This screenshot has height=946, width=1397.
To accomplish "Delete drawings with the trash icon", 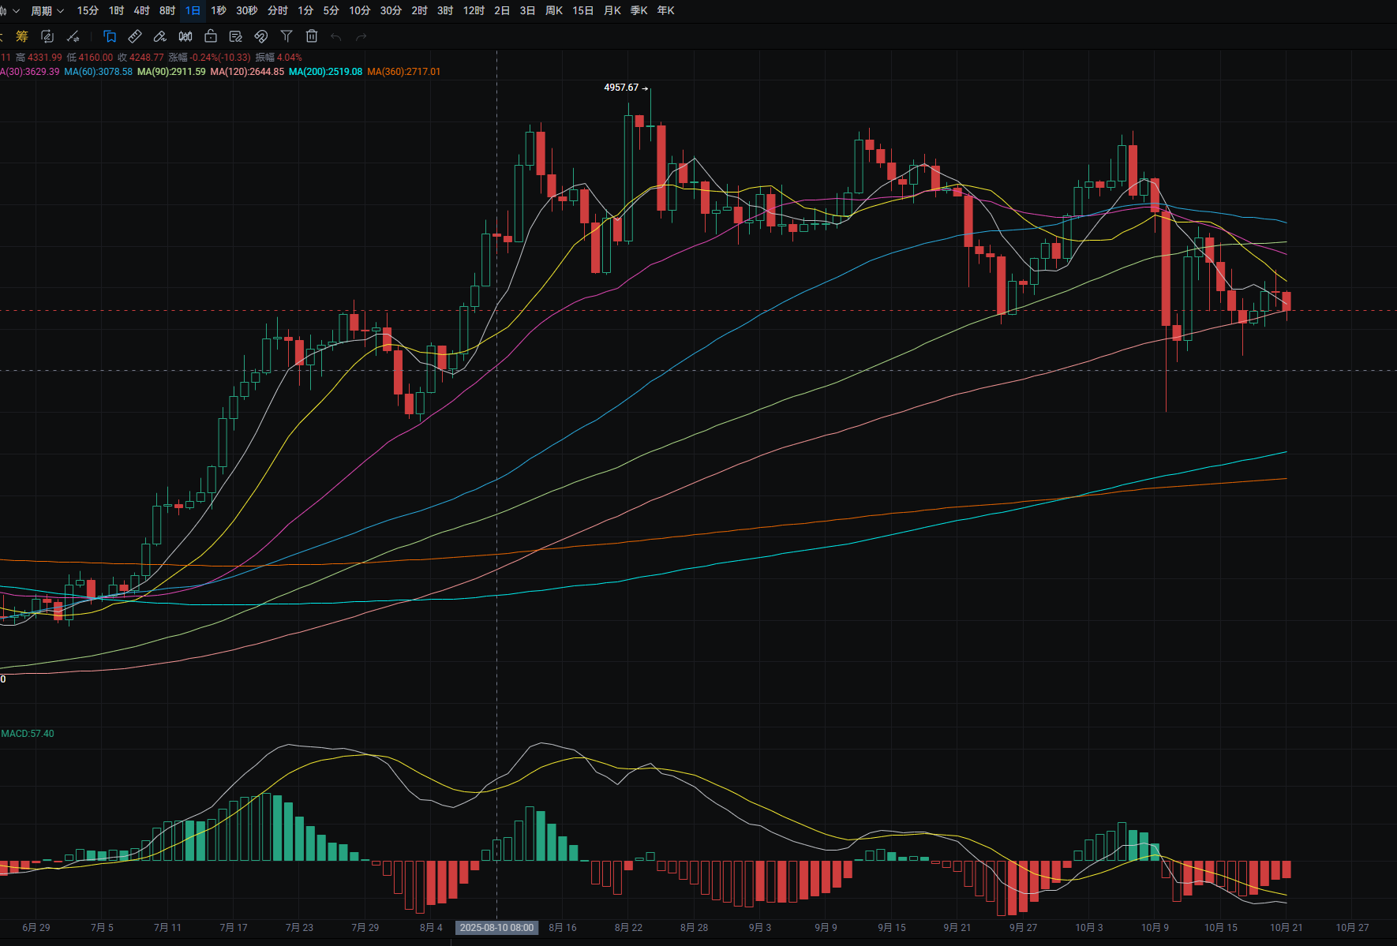I will (x=312, y=36).
